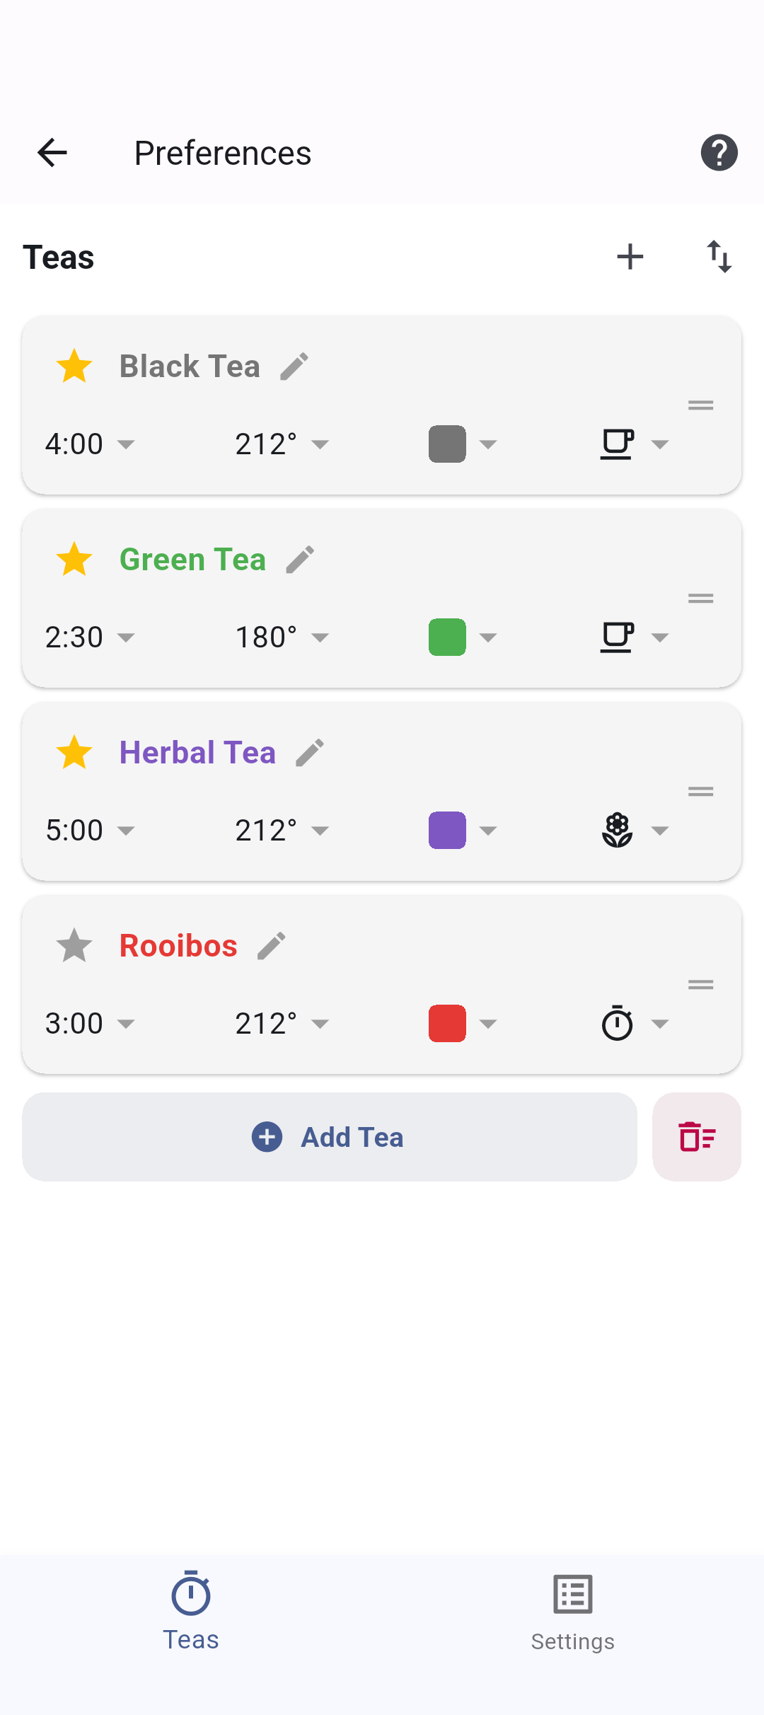Go back using the arrow icon
Image resolution: width=764 pixels, height=1715 pixels.
[x=52, y=153]
